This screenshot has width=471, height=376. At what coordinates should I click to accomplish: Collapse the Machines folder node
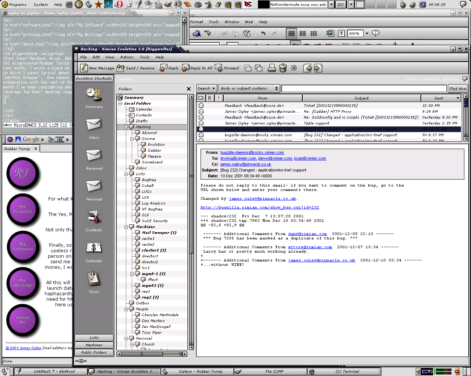click(126, 227)
